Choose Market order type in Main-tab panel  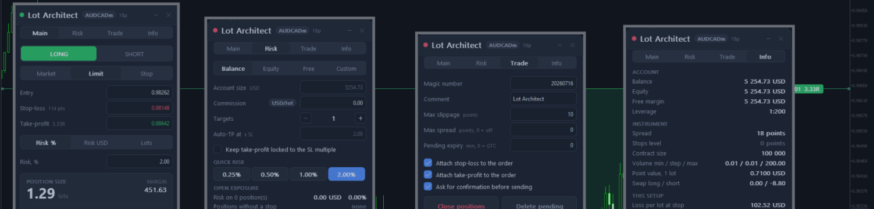point(46,74)
